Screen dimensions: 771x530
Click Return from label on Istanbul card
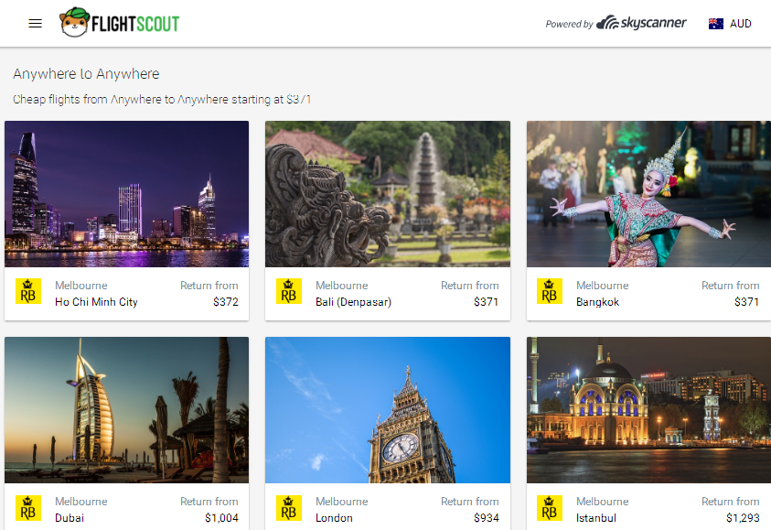[x=730, y=502]
